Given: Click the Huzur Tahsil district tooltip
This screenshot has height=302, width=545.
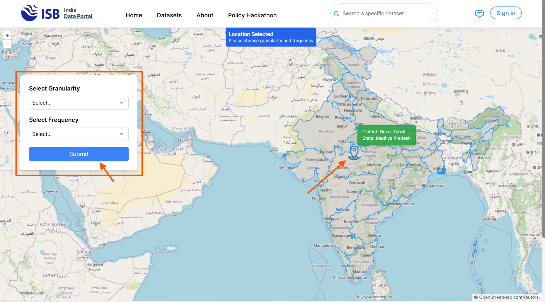Looking at the screenshot, I should click(386, 135).
